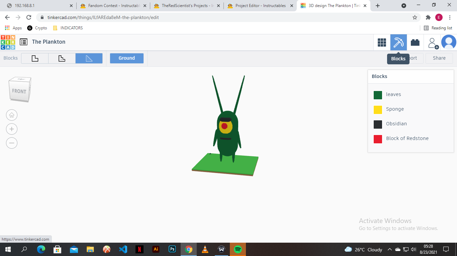
Task: Click the Ground button
Action: tap(127, 58)
